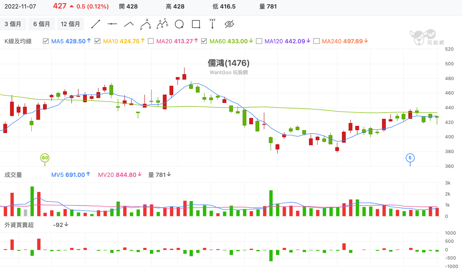Image resolution: width=462 pixels, height=270 pixels.
Task: Click the 520 price axis label
Action: pos(449,49)
